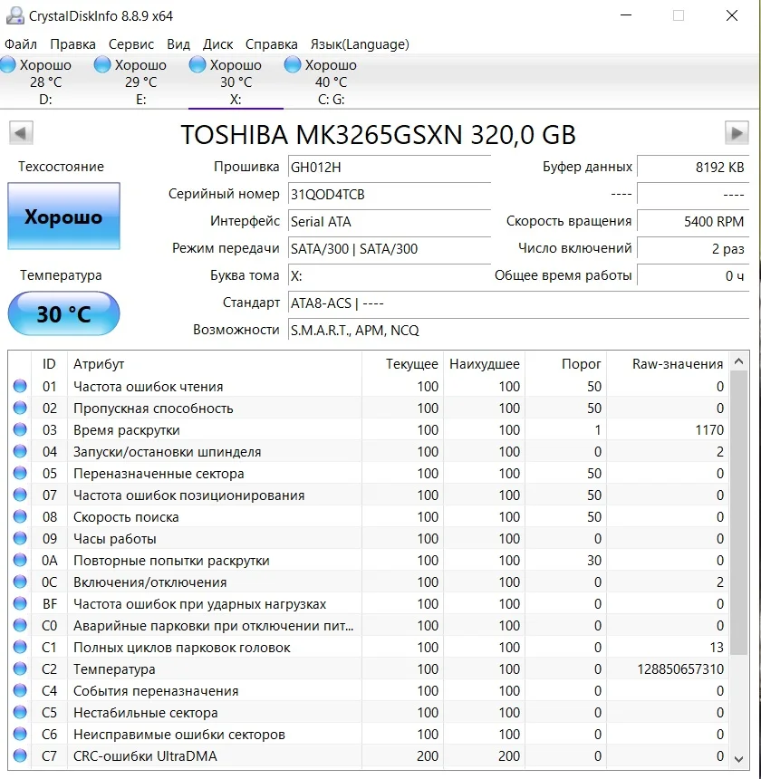
Task: Click the status dot for attribute 07
Action: tap(20, 495)
